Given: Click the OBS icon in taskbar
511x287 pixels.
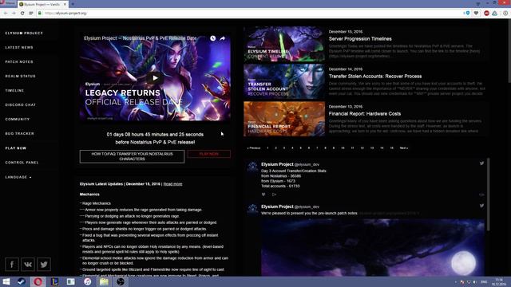Looking at the screenshot, I should tap(121, 281).
